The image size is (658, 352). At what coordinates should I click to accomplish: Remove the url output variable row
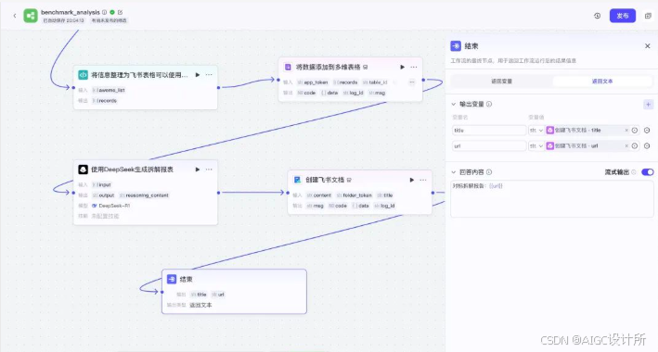point(647,145)
